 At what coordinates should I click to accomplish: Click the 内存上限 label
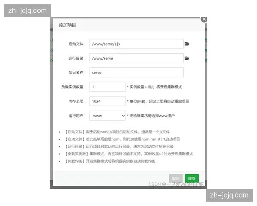pyautogui.click(x=76, y=101)
